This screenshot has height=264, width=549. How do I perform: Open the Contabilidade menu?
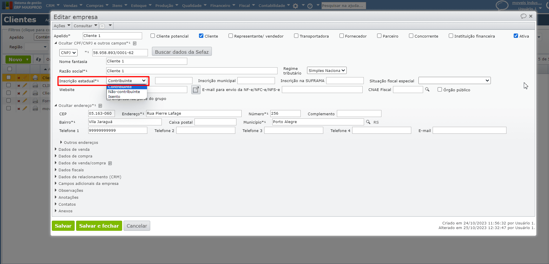click(x=274, y=5)
